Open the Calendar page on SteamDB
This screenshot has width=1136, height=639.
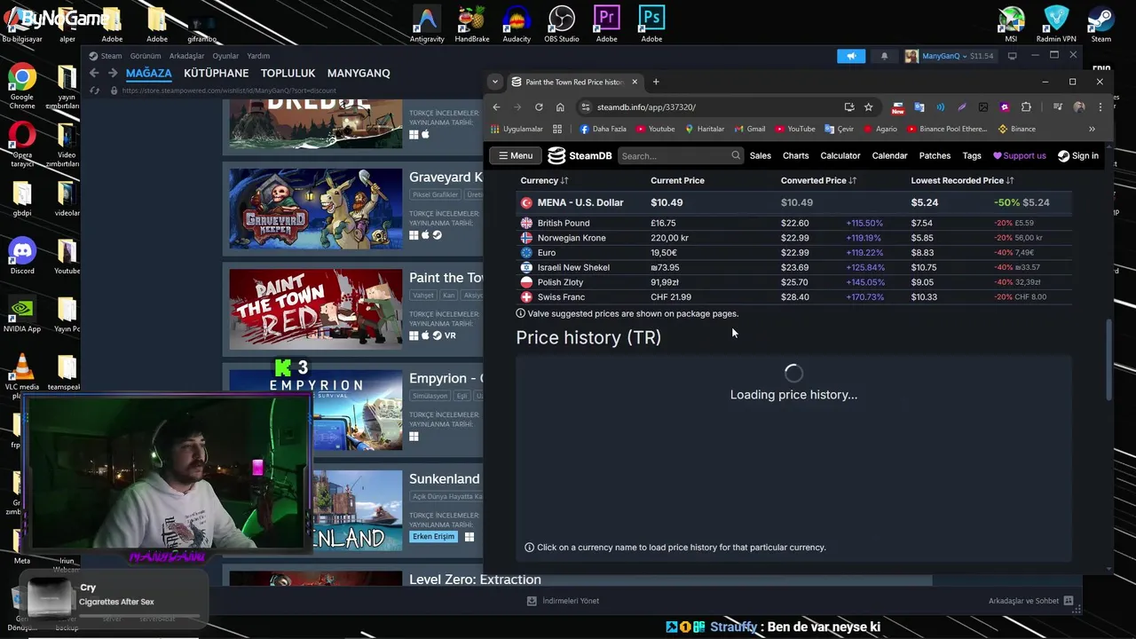pos(889,155)
